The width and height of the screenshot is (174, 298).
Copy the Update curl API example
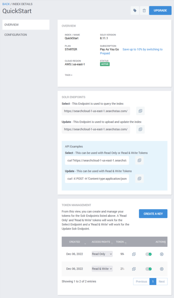pyautogui.click(x=139, y=179)
